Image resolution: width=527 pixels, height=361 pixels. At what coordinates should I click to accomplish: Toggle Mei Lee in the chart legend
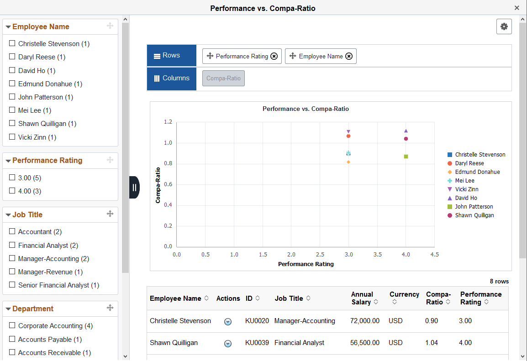click(464, 180)
